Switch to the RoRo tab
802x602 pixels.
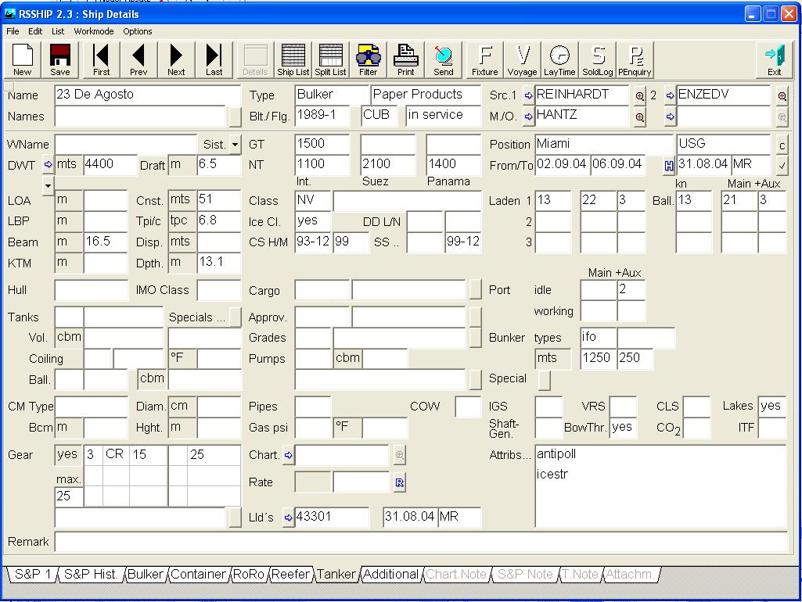click(249, 575)
